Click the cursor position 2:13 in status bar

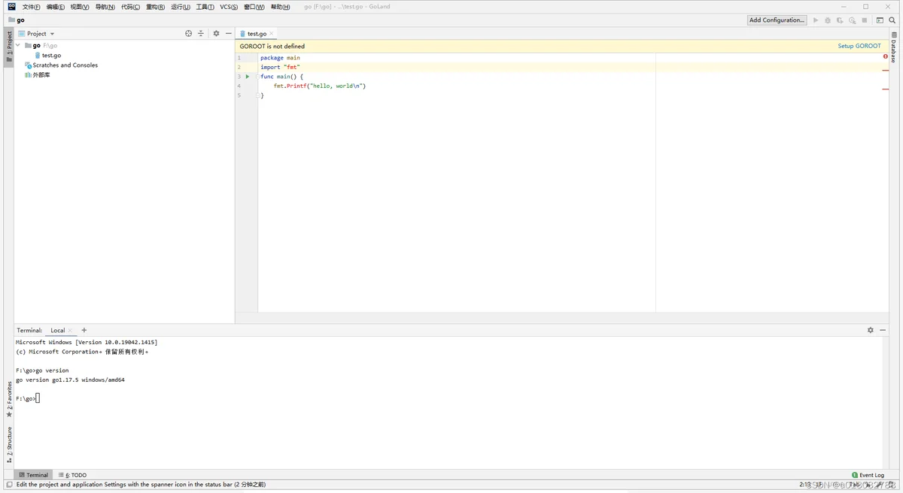pyautogui.click(x=805, y=485)
